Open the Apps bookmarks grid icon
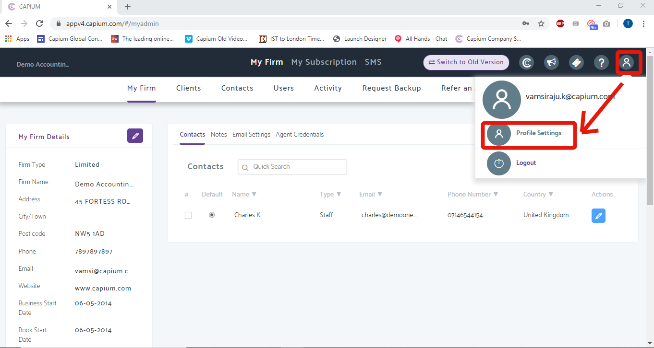Screen dimensions: 654x348 tap(9, 39)
